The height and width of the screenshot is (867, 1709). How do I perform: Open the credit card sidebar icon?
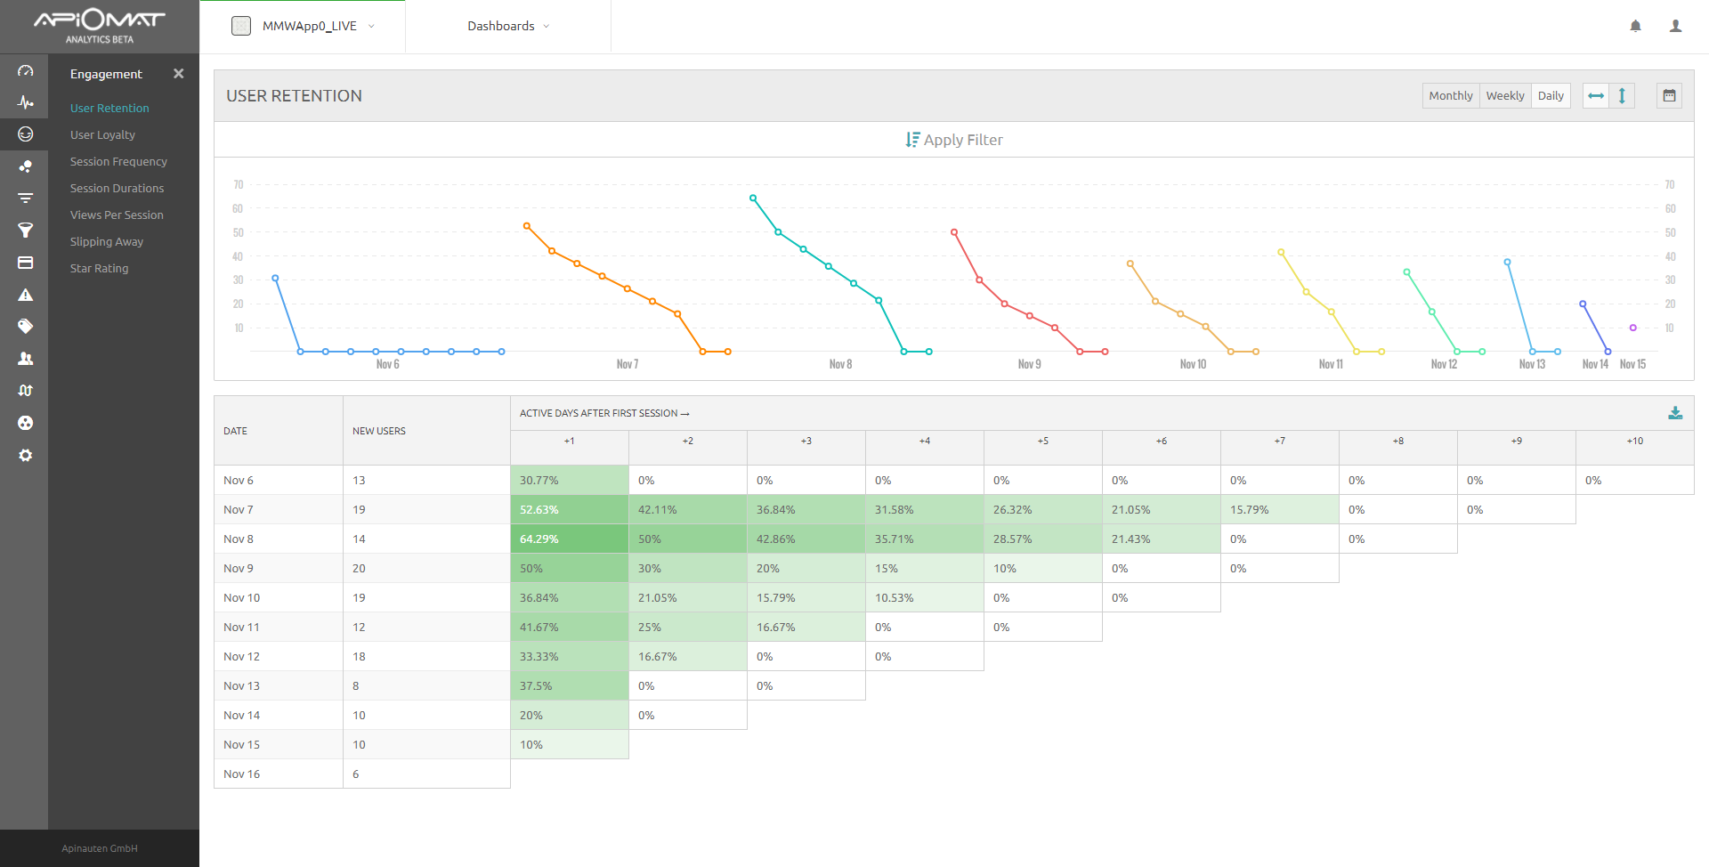point(25,263)
